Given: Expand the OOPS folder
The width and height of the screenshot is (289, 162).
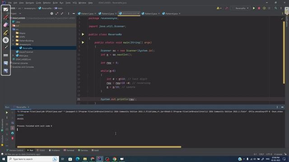Looking at the screenshot, I should [x=13, y=37].
